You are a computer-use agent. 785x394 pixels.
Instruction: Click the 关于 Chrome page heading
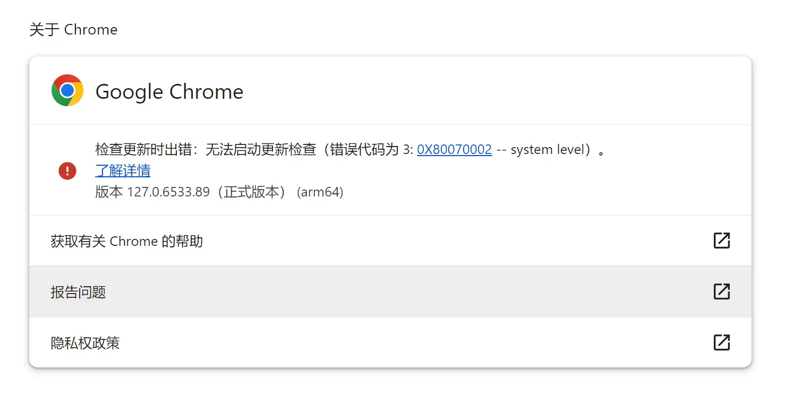[x=73, y=30]
